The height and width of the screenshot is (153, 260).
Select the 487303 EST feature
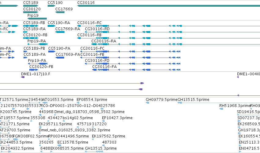pos(103,145)
